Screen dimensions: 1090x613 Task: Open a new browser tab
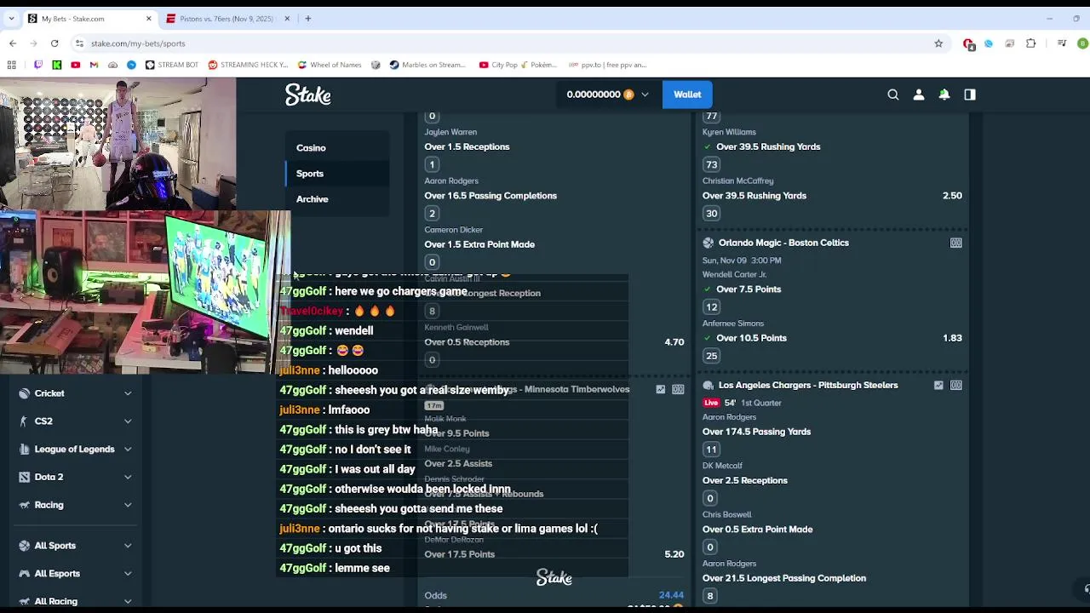[x=308, y=18]
